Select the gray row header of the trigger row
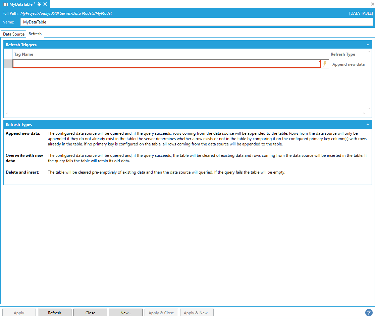This screenshot has width=376, height=319. coord(8,64)
